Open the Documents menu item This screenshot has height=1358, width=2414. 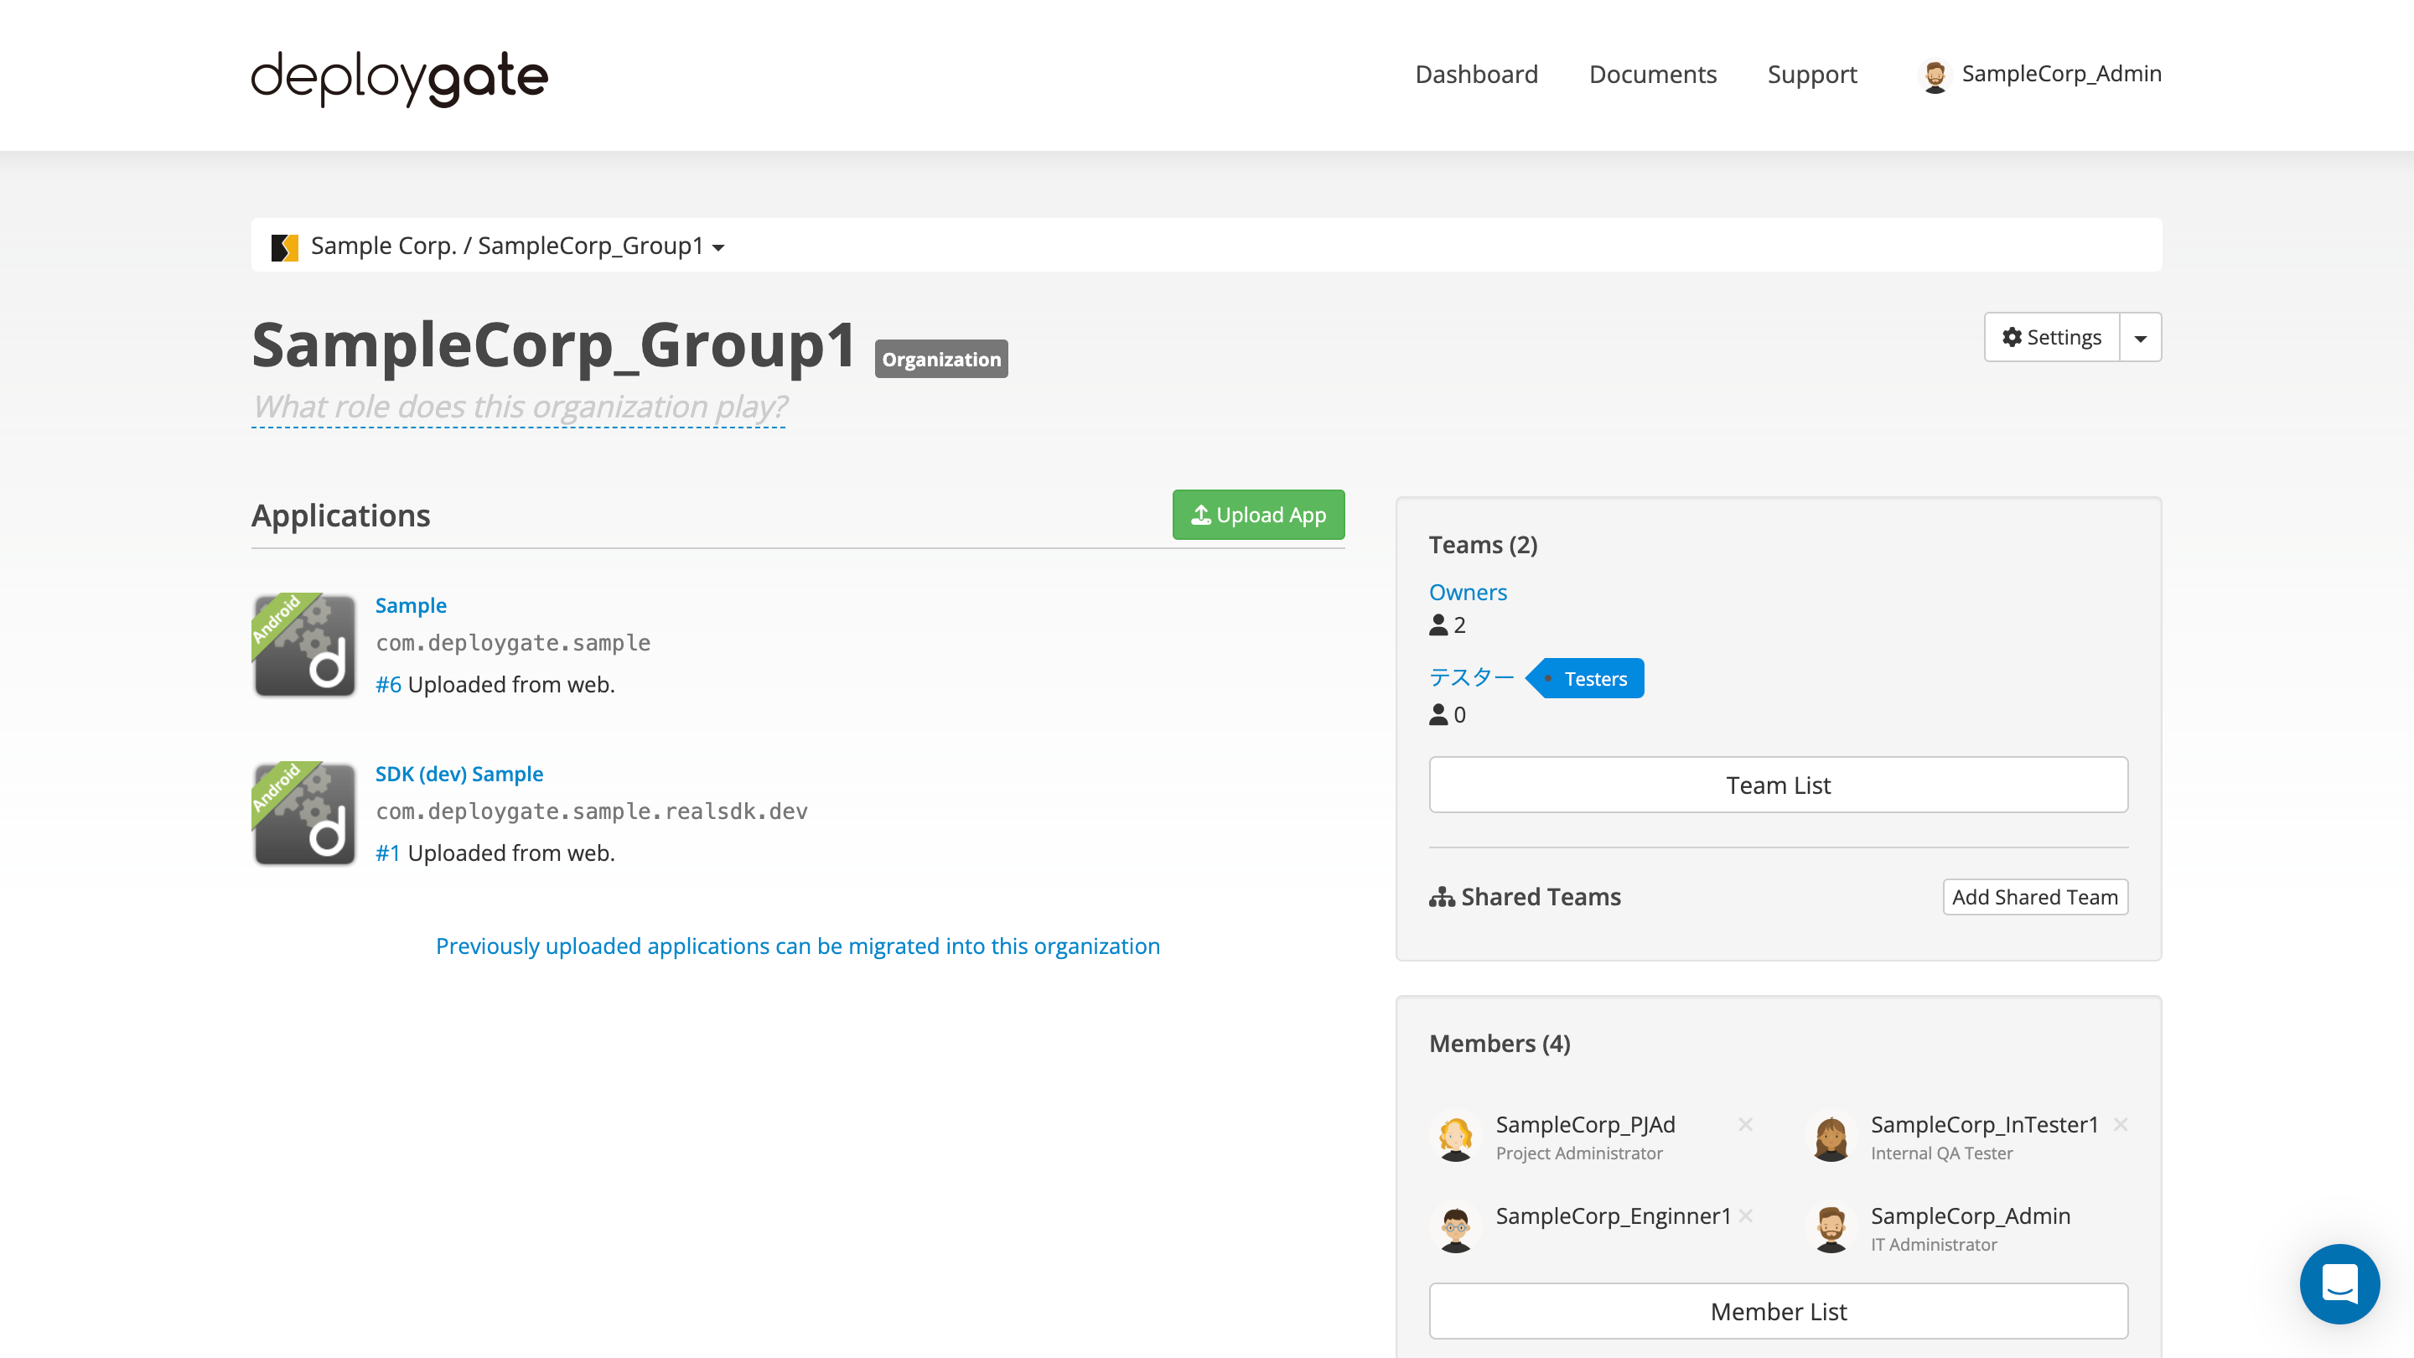[x=1653, y=74]
